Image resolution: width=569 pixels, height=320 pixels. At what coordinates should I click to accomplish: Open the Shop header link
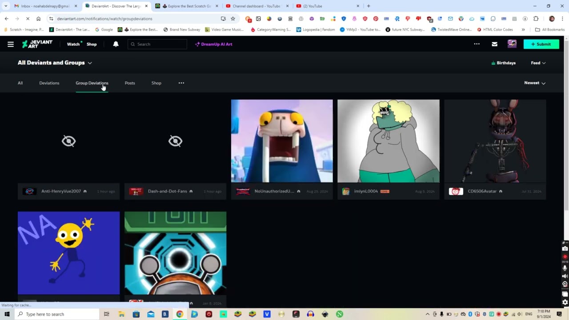[x=92, y=44]
